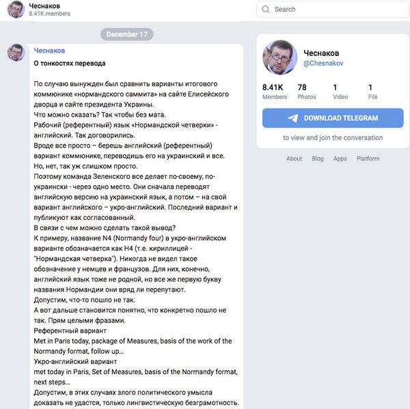Image resolution: width=410 pixels, height=409 pixels.
Task: Open the Blog link
Action: (318, 158)
